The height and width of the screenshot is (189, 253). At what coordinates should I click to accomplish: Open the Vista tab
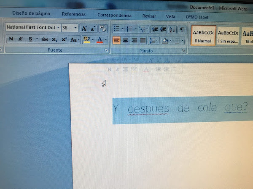click(x=170, y=16)
